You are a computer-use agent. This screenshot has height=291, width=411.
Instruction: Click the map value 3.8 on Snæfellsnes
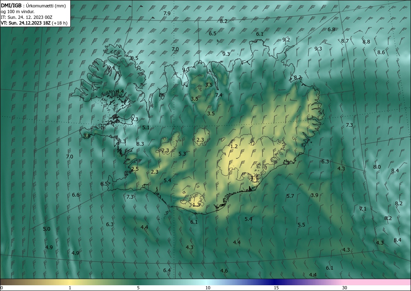pos(87,135)
